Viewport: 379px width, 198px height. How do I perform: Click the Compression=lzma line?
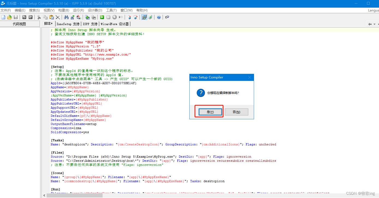[x=66, y=128]
